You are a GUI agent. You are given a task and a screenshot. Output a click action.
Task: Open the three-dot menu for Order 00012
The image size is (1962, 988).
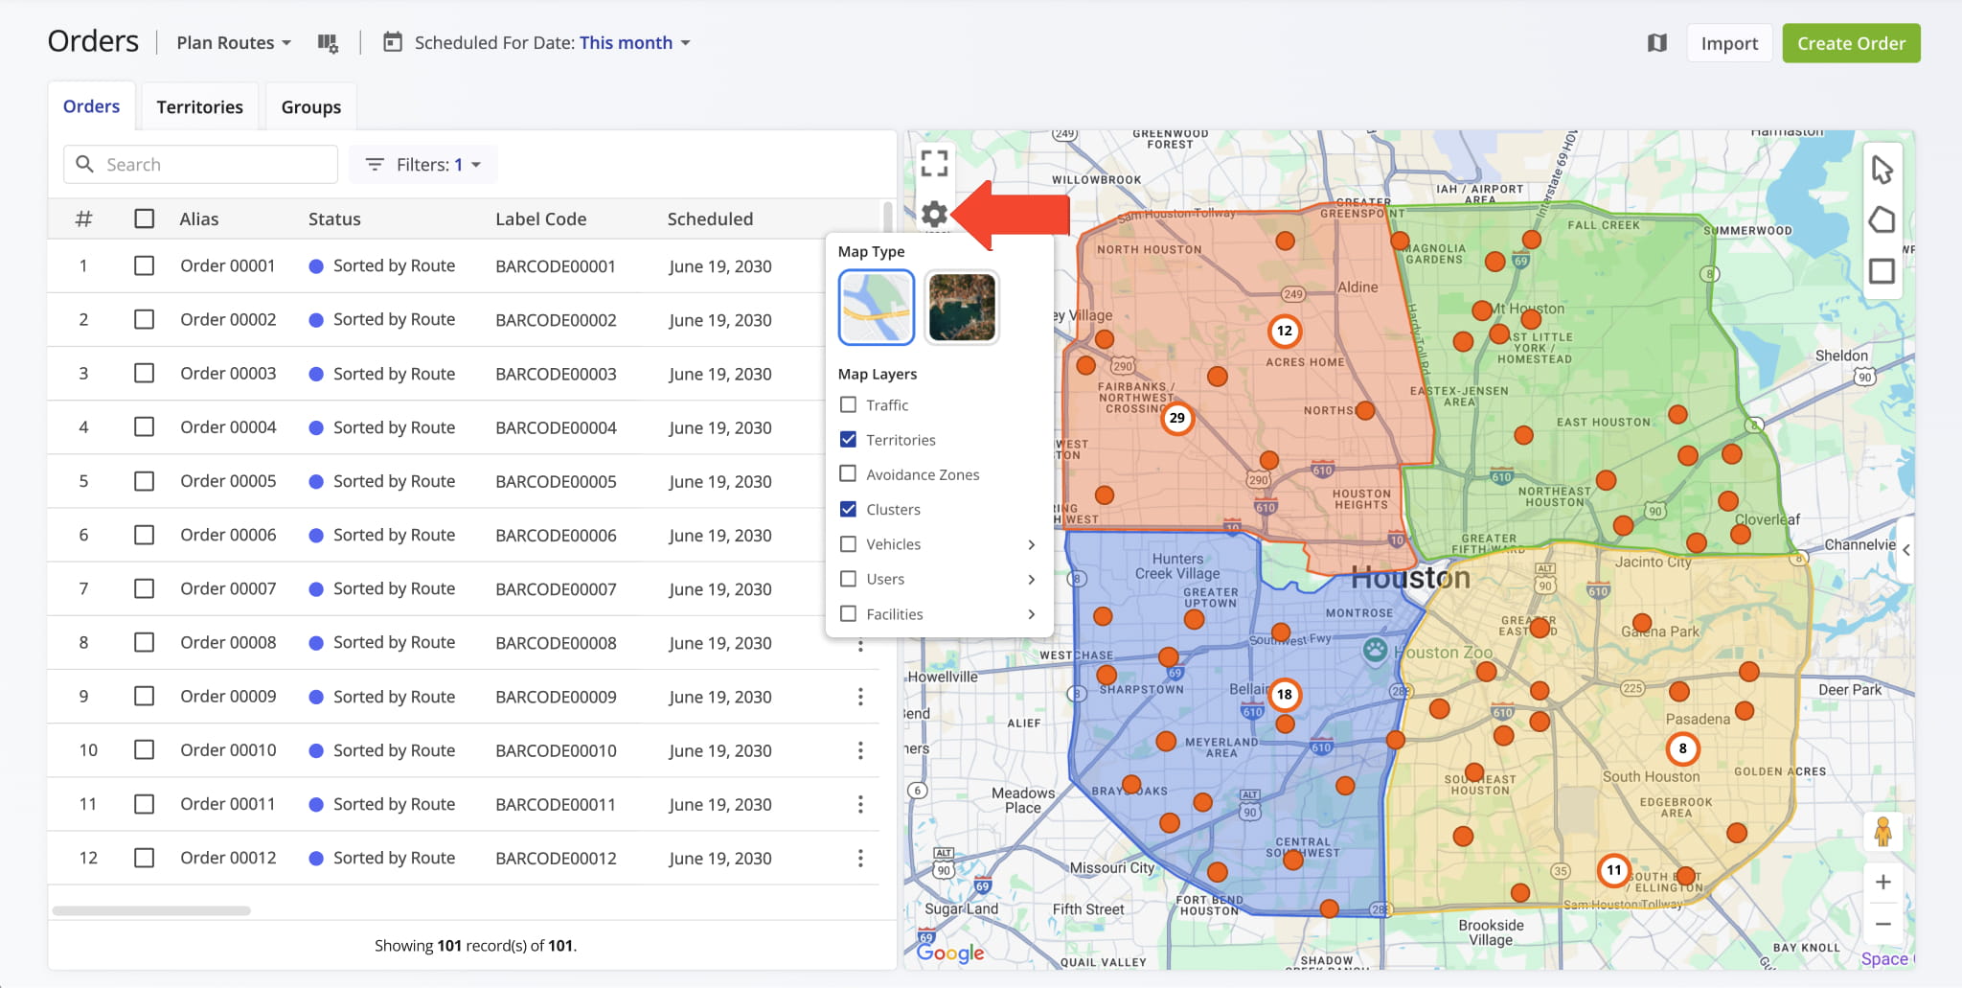click(860, 858)
